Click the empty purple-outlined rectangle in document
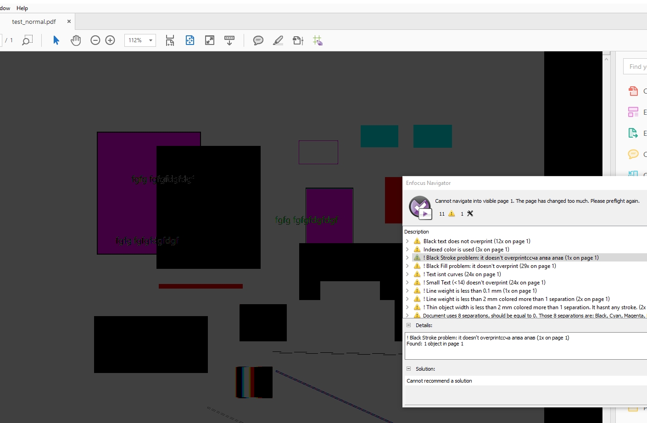This screenshot has height=423, width=647. (318, 152)
